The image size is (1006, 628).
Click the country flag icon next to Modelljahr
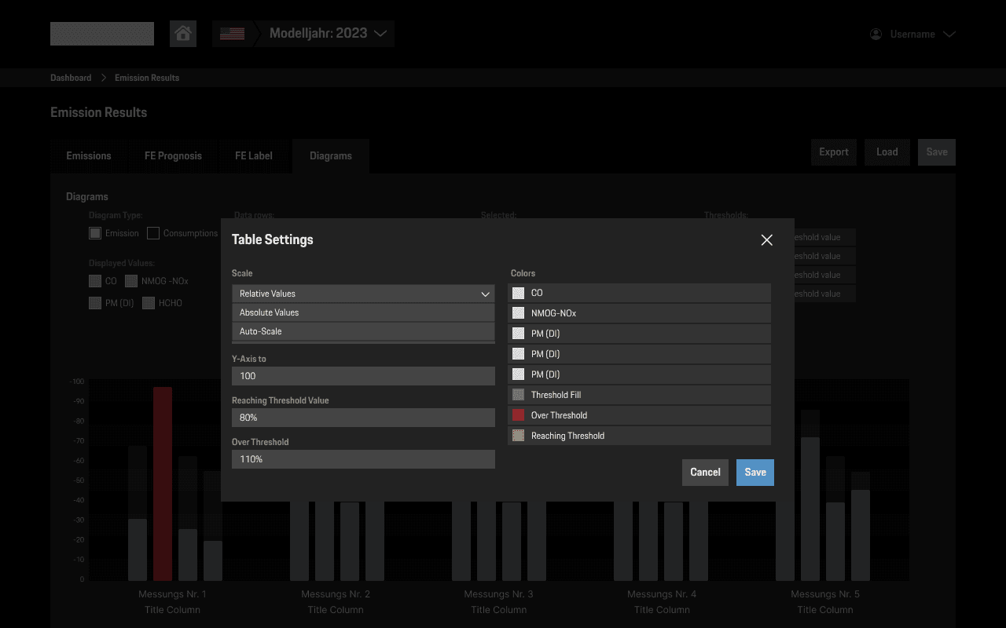click(x=232, y=33)
